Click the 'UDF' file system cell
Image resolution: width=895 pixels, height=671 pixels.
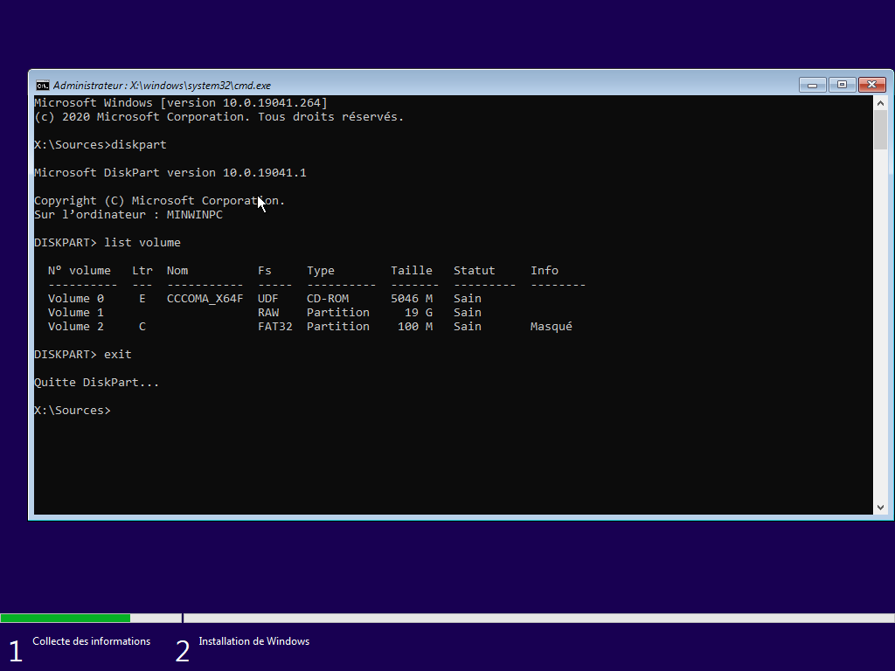click(267, 299)
